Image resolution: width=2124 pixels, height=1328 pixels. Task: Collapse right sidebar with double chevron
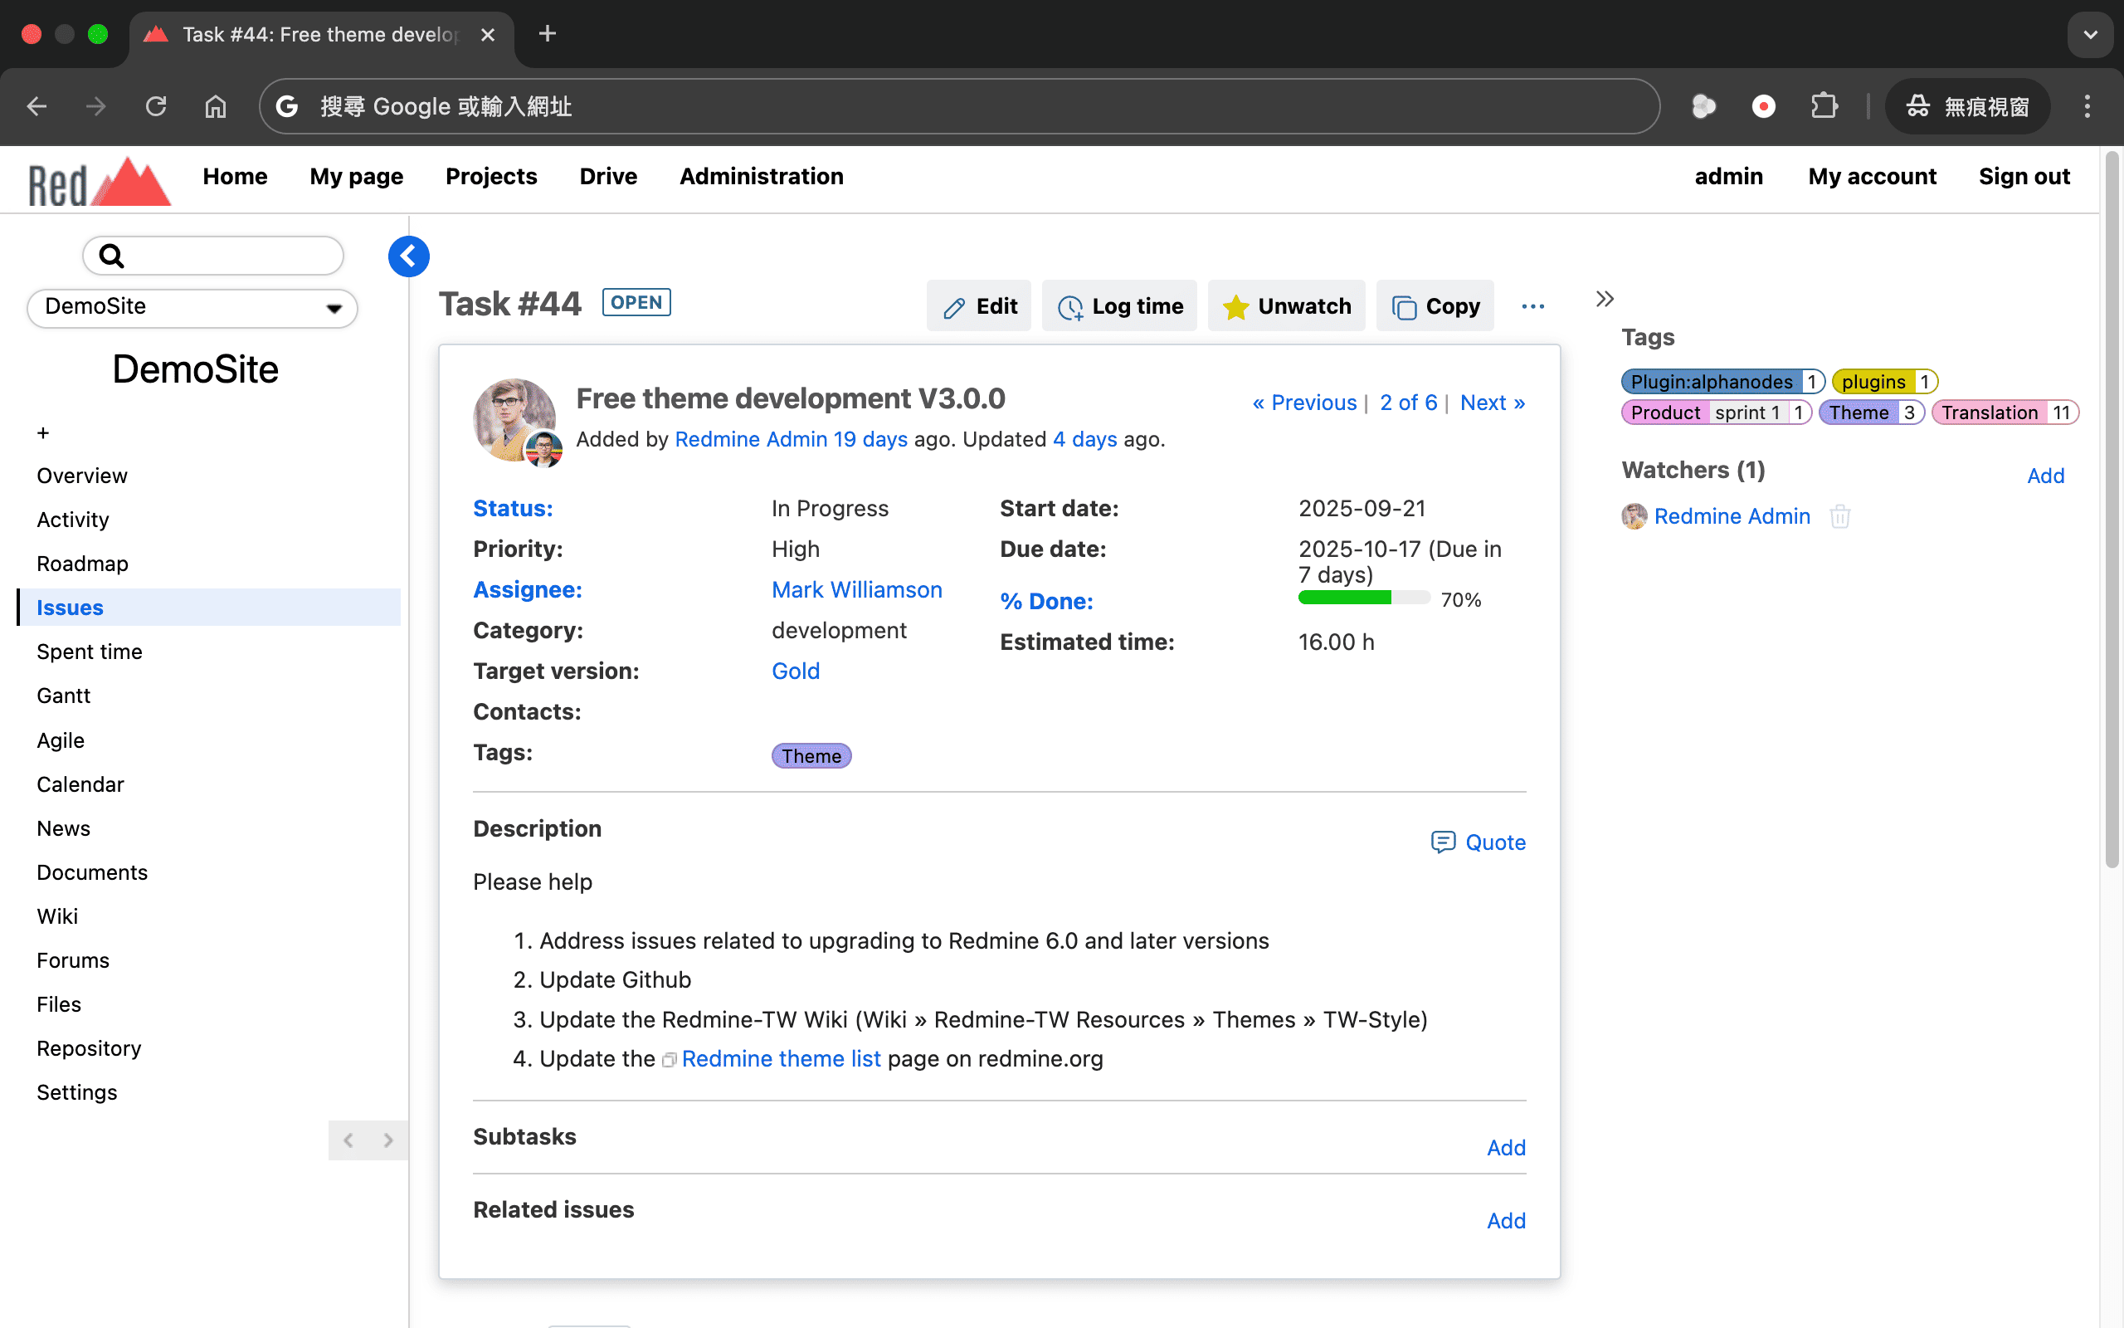coord(1605,300)
